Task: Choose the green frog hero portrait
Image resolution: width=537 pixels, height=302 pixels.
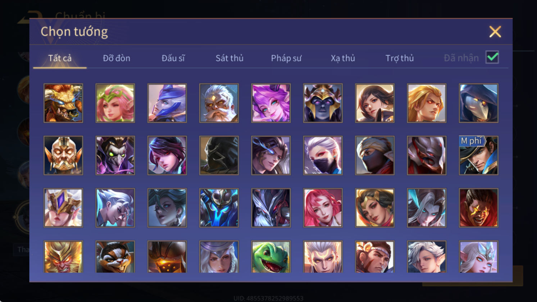Action: 271,257
